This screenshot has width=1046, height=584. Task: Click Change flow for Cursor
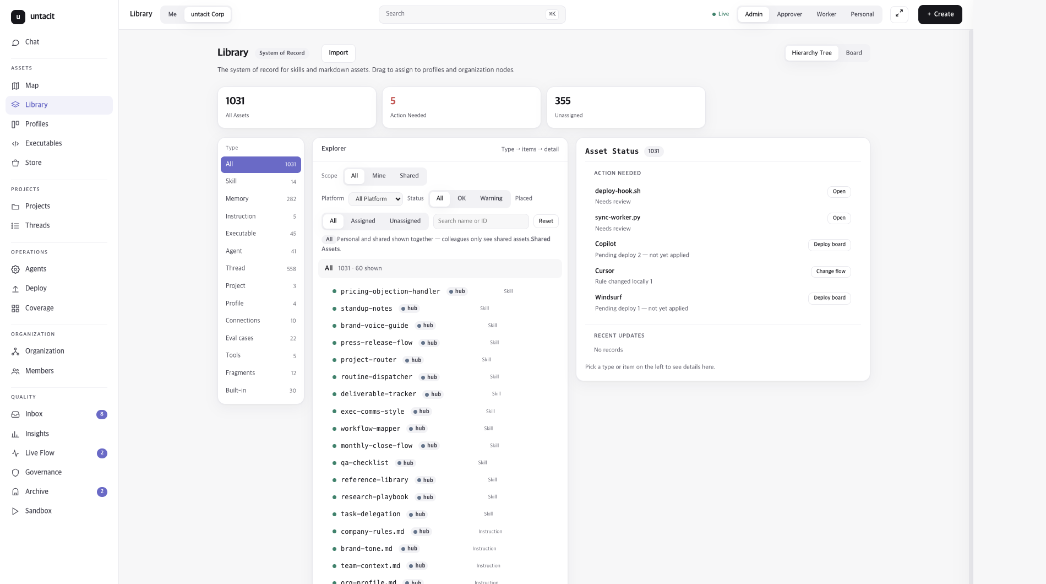pos(831,272)
